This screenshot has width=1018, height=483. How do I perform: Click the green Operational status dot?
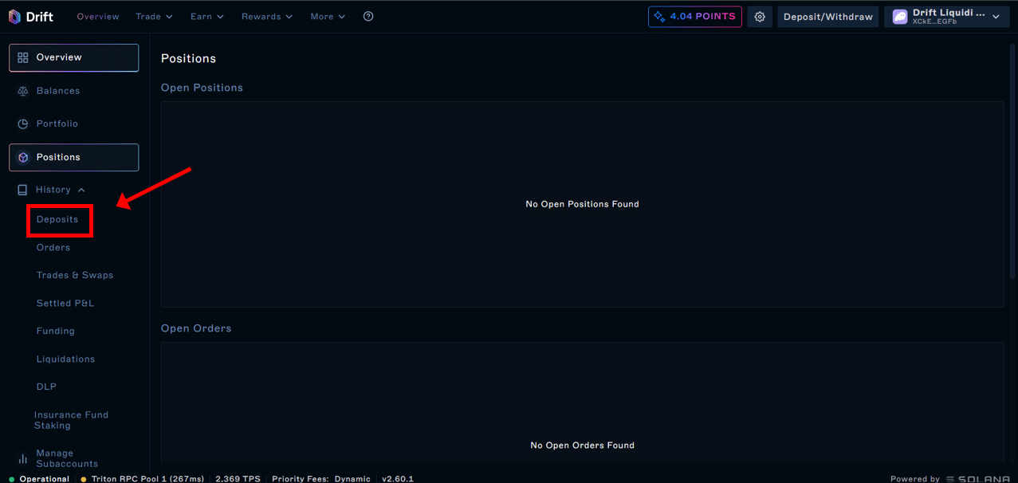pyautogui.click(x=11, y=479)
